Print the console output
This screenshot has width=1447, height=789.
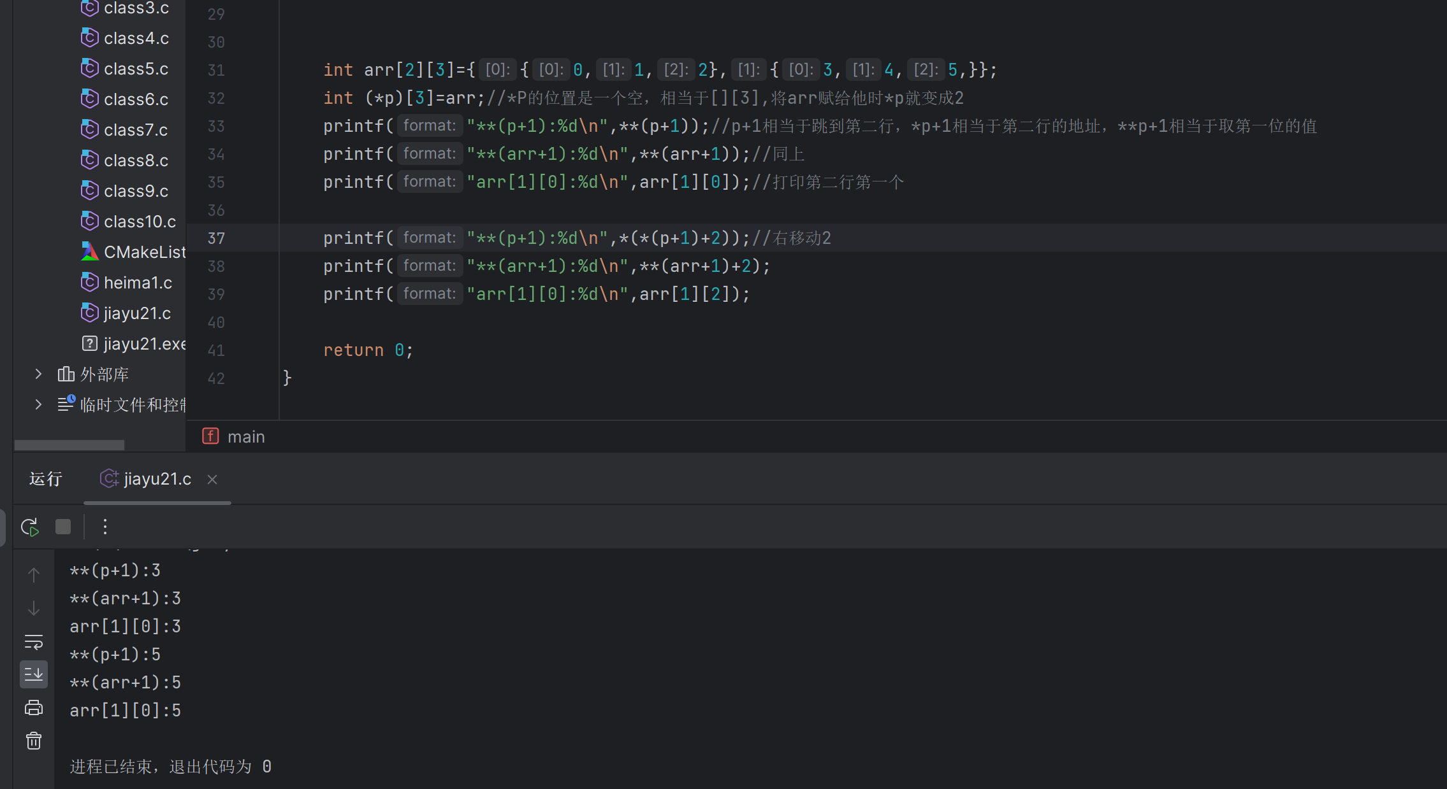click(34, 707)
